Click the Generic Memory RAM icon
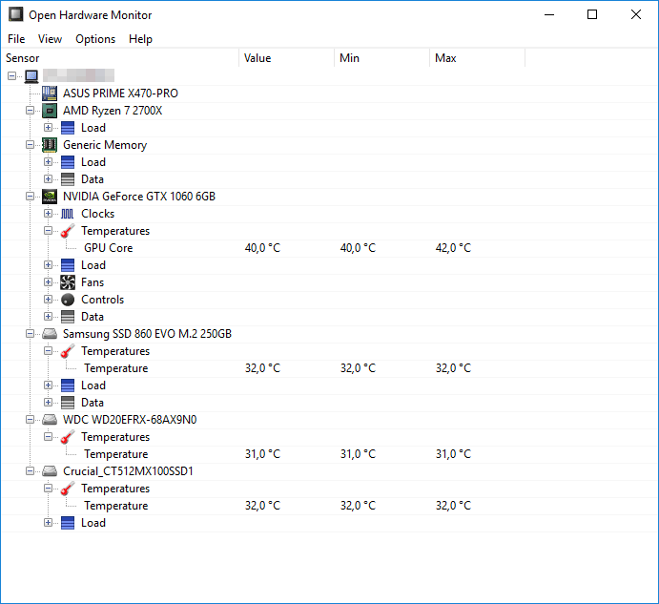 (50, 145)
